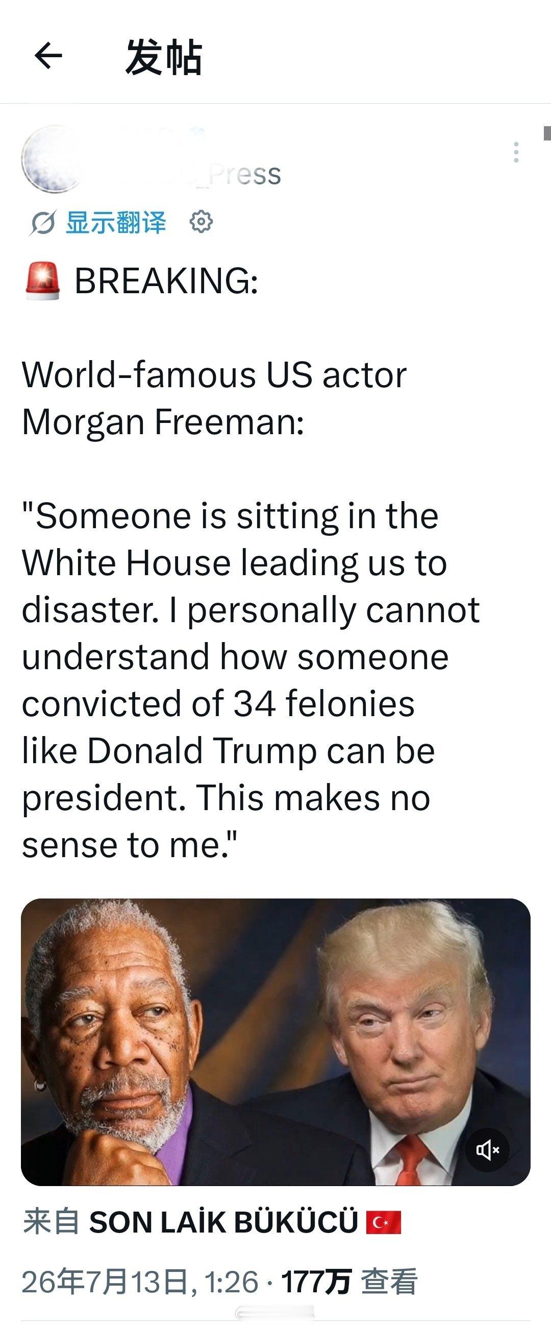Unmute the video with the speaker icon

coord(487,1150)
